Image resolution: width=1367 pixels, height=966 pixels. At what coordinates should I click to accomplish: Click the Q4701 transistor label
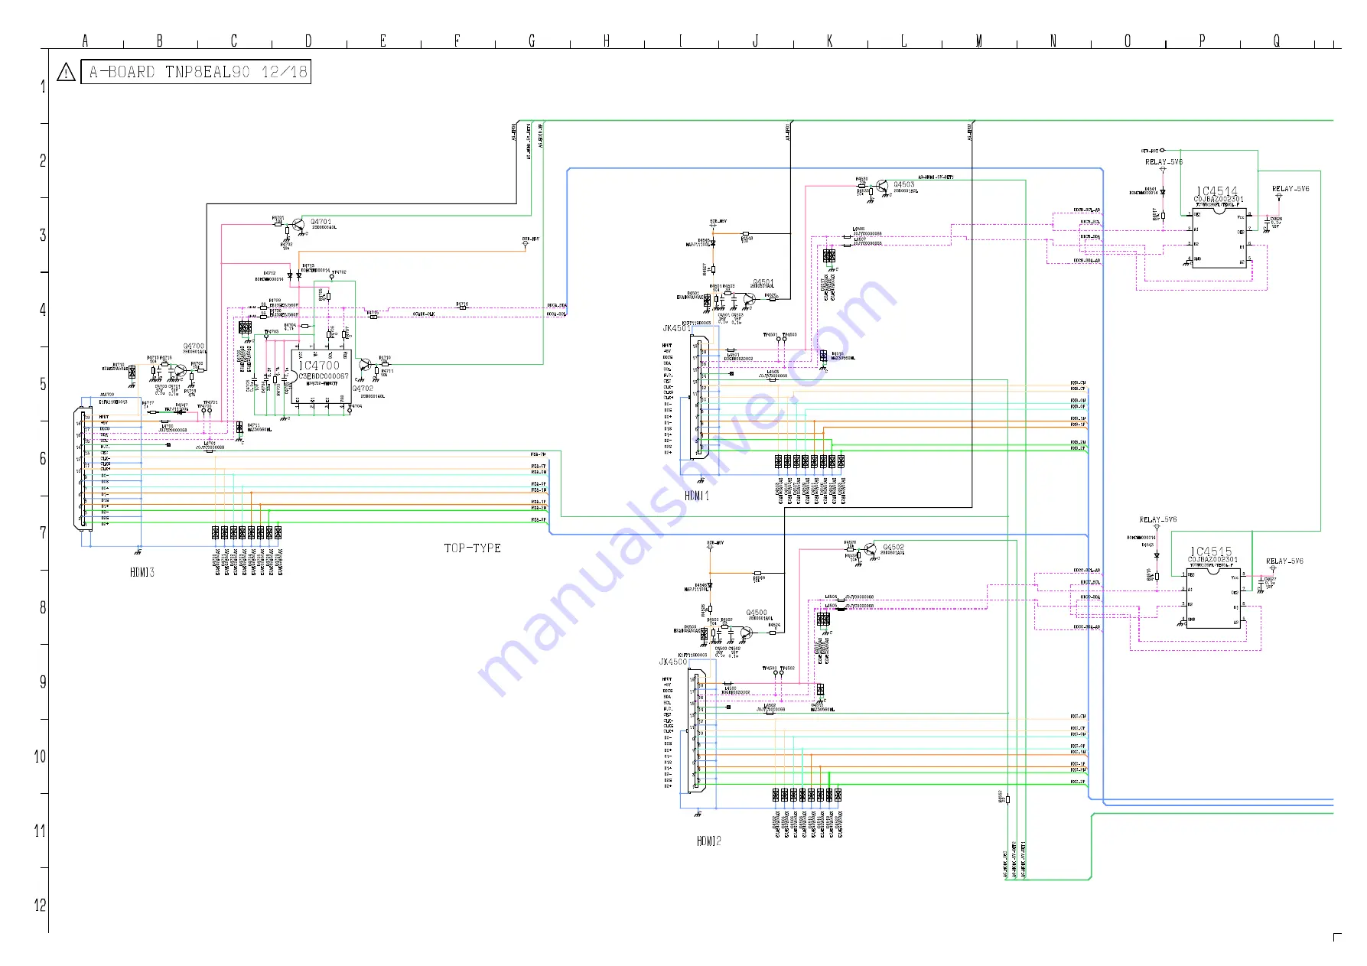(x=321, y=222)
